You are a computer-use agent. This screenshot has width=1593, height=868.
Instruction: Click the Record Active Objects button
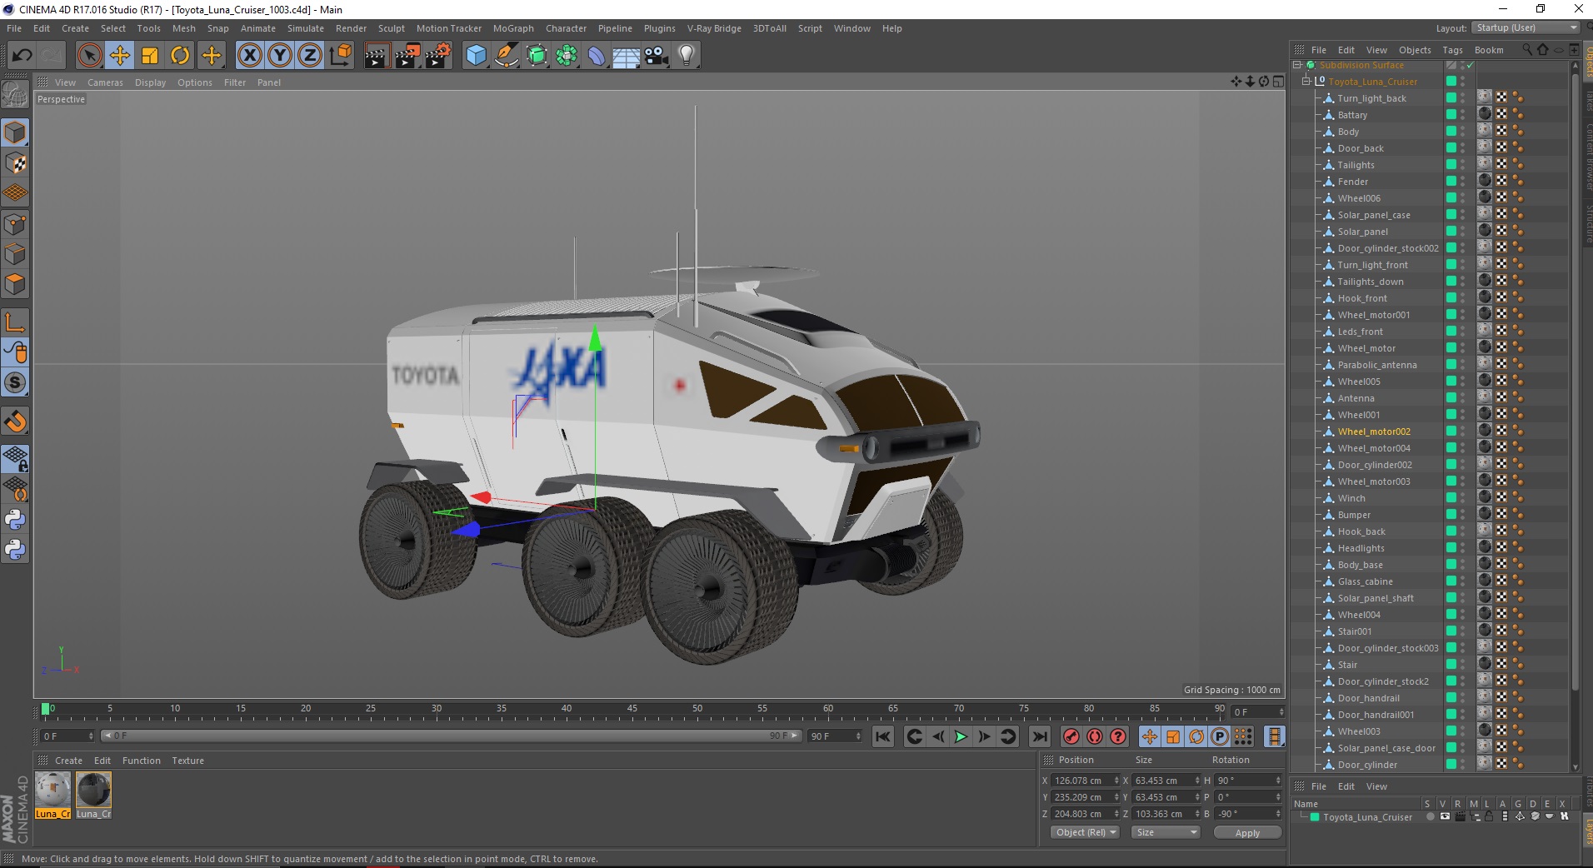[x=1071, y=736]
